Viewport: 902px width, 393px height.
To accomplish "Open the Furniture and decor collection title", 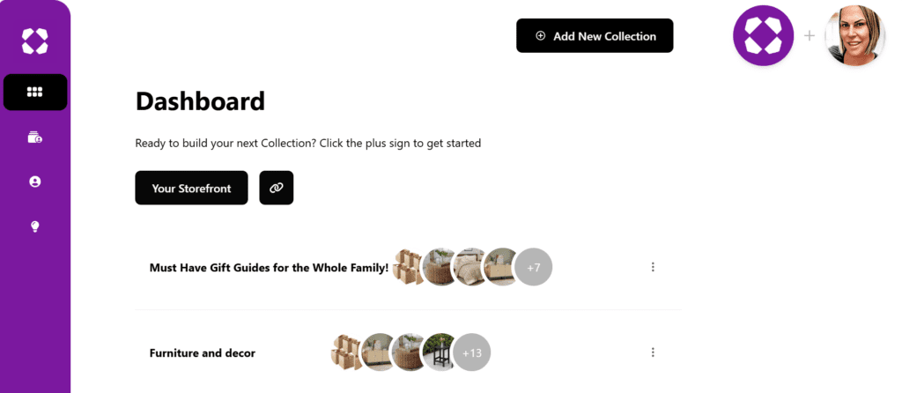I will 203,352.
